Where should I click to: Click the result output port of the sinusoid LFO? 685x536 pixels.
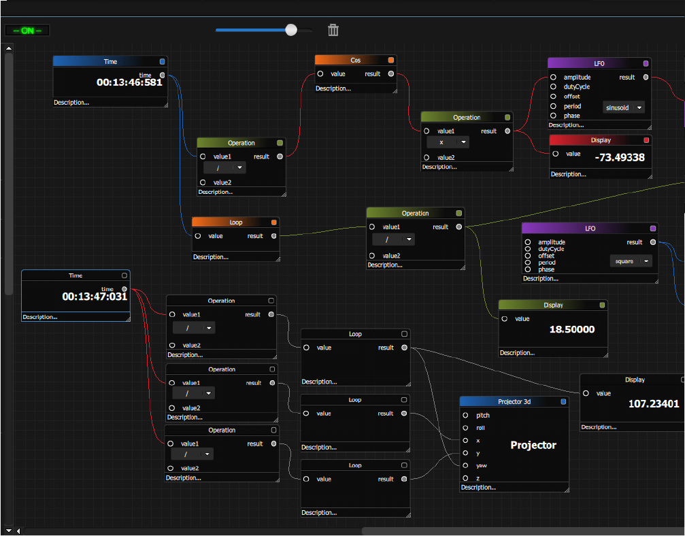(646, 77)
